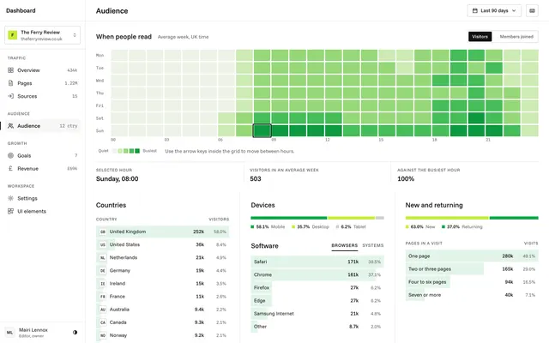Screen dimensions: 549x343
Task: Click the Norway country row
Action: coord(162,335)
